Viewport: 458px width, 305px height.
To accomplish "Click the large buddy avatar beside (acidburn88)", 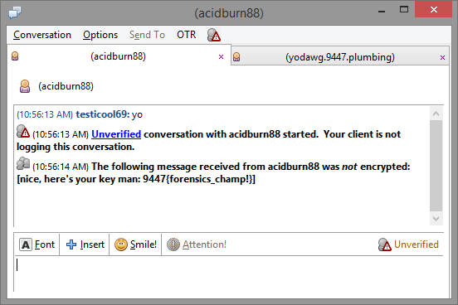I will tap(25, 86).
